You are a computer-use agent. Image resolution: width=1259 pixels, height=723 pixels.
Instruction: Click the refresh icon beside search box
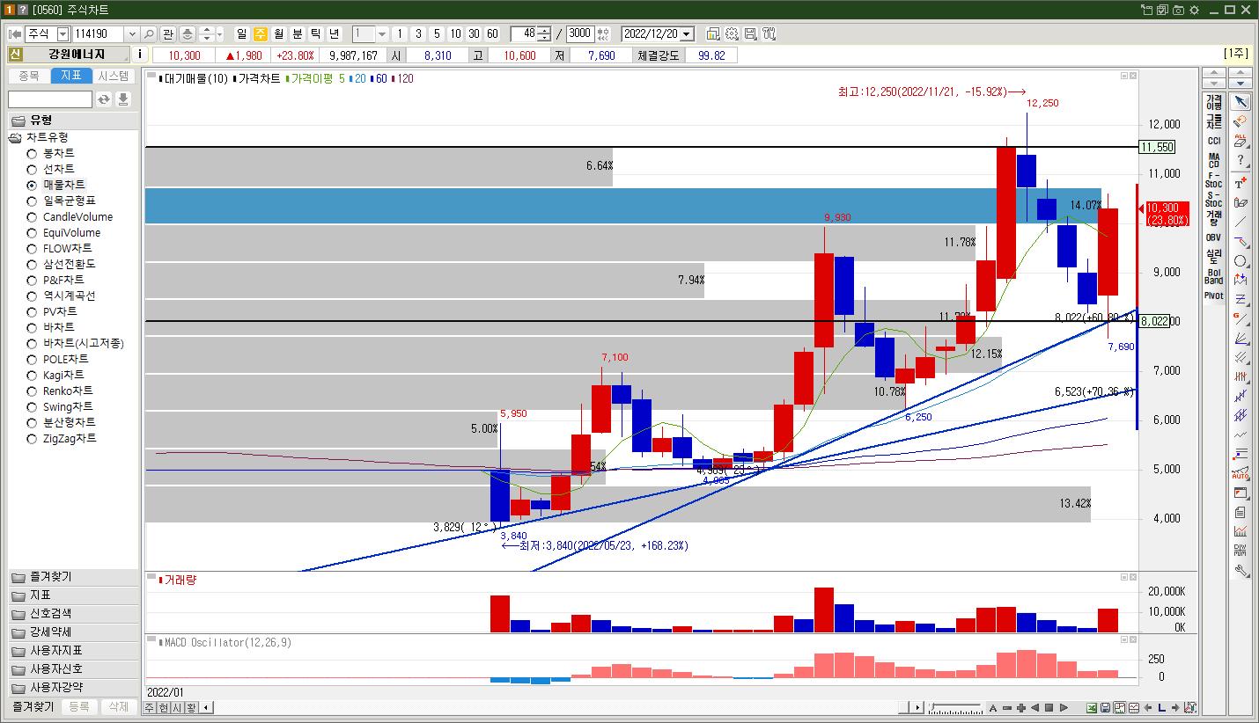pyautogui.click(x=104, y=99)
